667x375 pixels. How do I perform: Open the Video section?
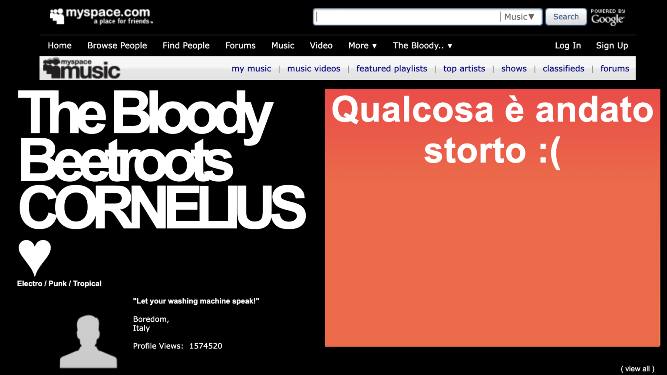tap(321, 46)
